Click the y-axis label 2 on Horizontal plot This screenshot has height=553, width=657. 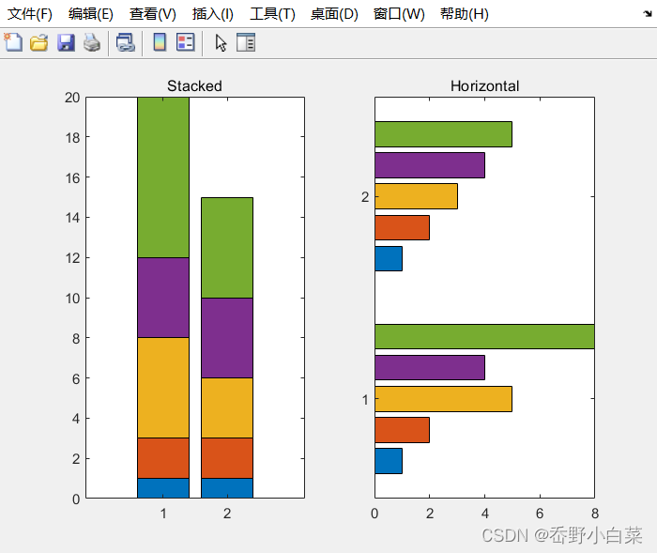click(365, 197)
